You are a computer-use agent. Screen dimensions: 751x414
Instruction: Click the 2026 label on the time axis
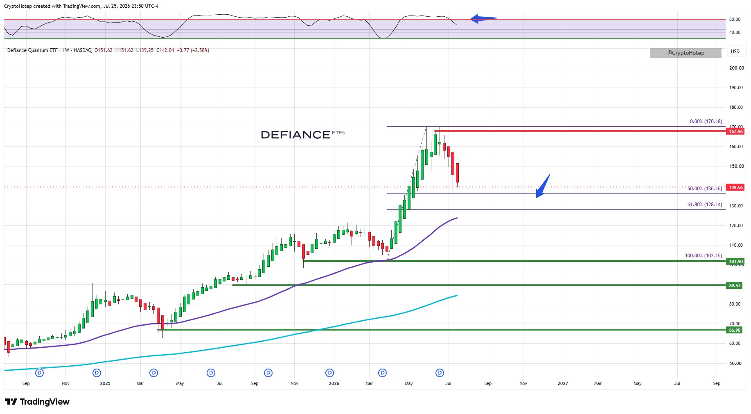pyautogui.click(x=334, y=383)
